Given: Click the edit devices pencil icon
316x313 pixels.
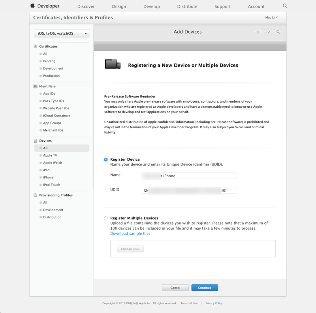Looking at the screenshot, I should click(268, 32).
